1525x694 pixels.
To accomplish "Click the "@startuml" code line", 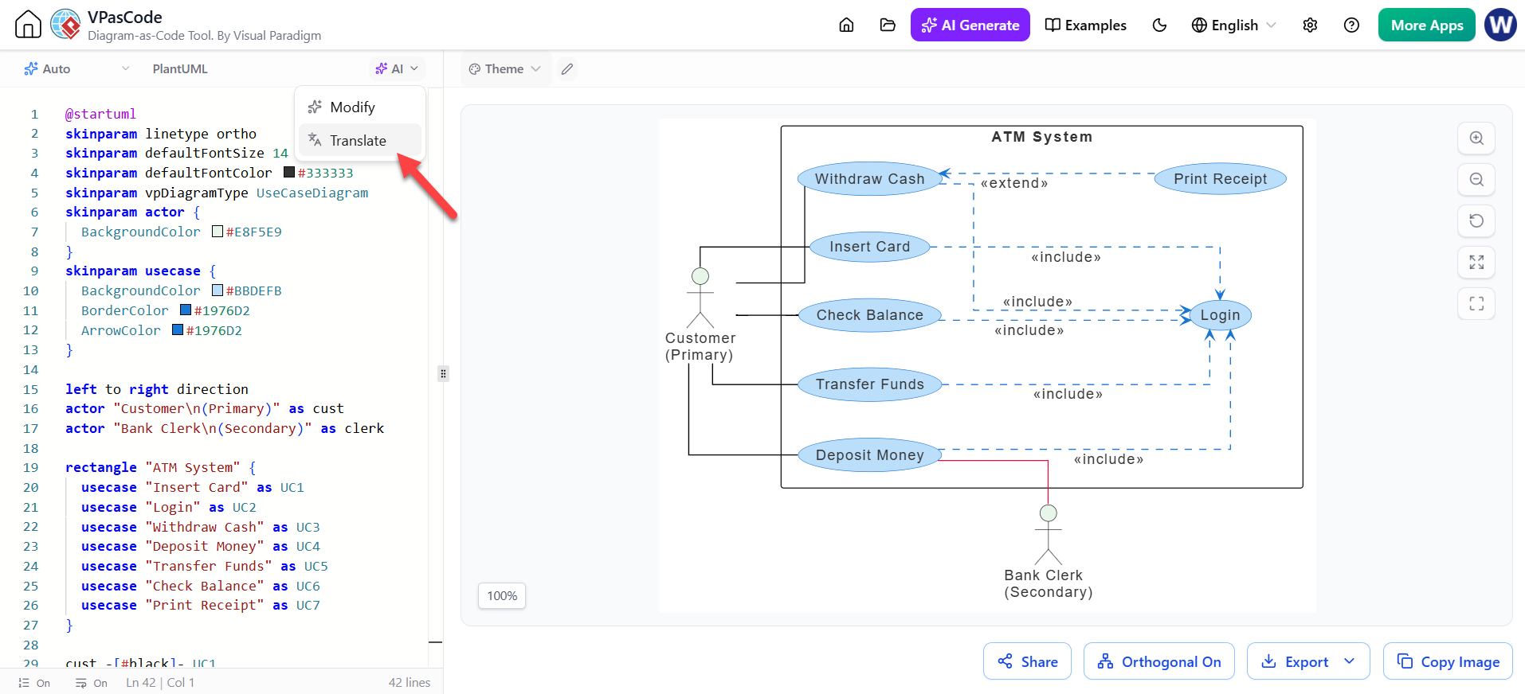I will tap(100, 114).
